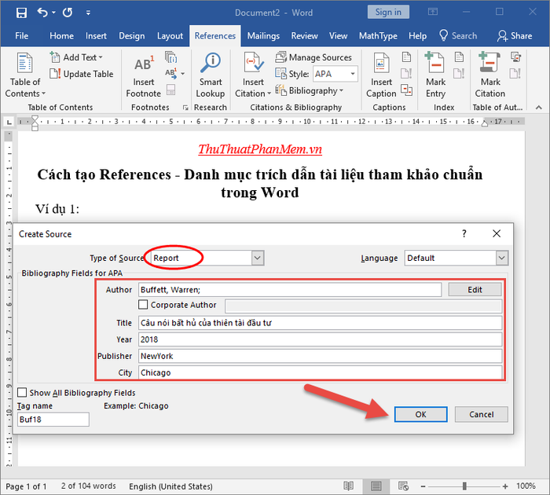The width and height of the screenshot is (550, 495).
Task: Click the City field showing Chicago
Action: click(321, 372)
